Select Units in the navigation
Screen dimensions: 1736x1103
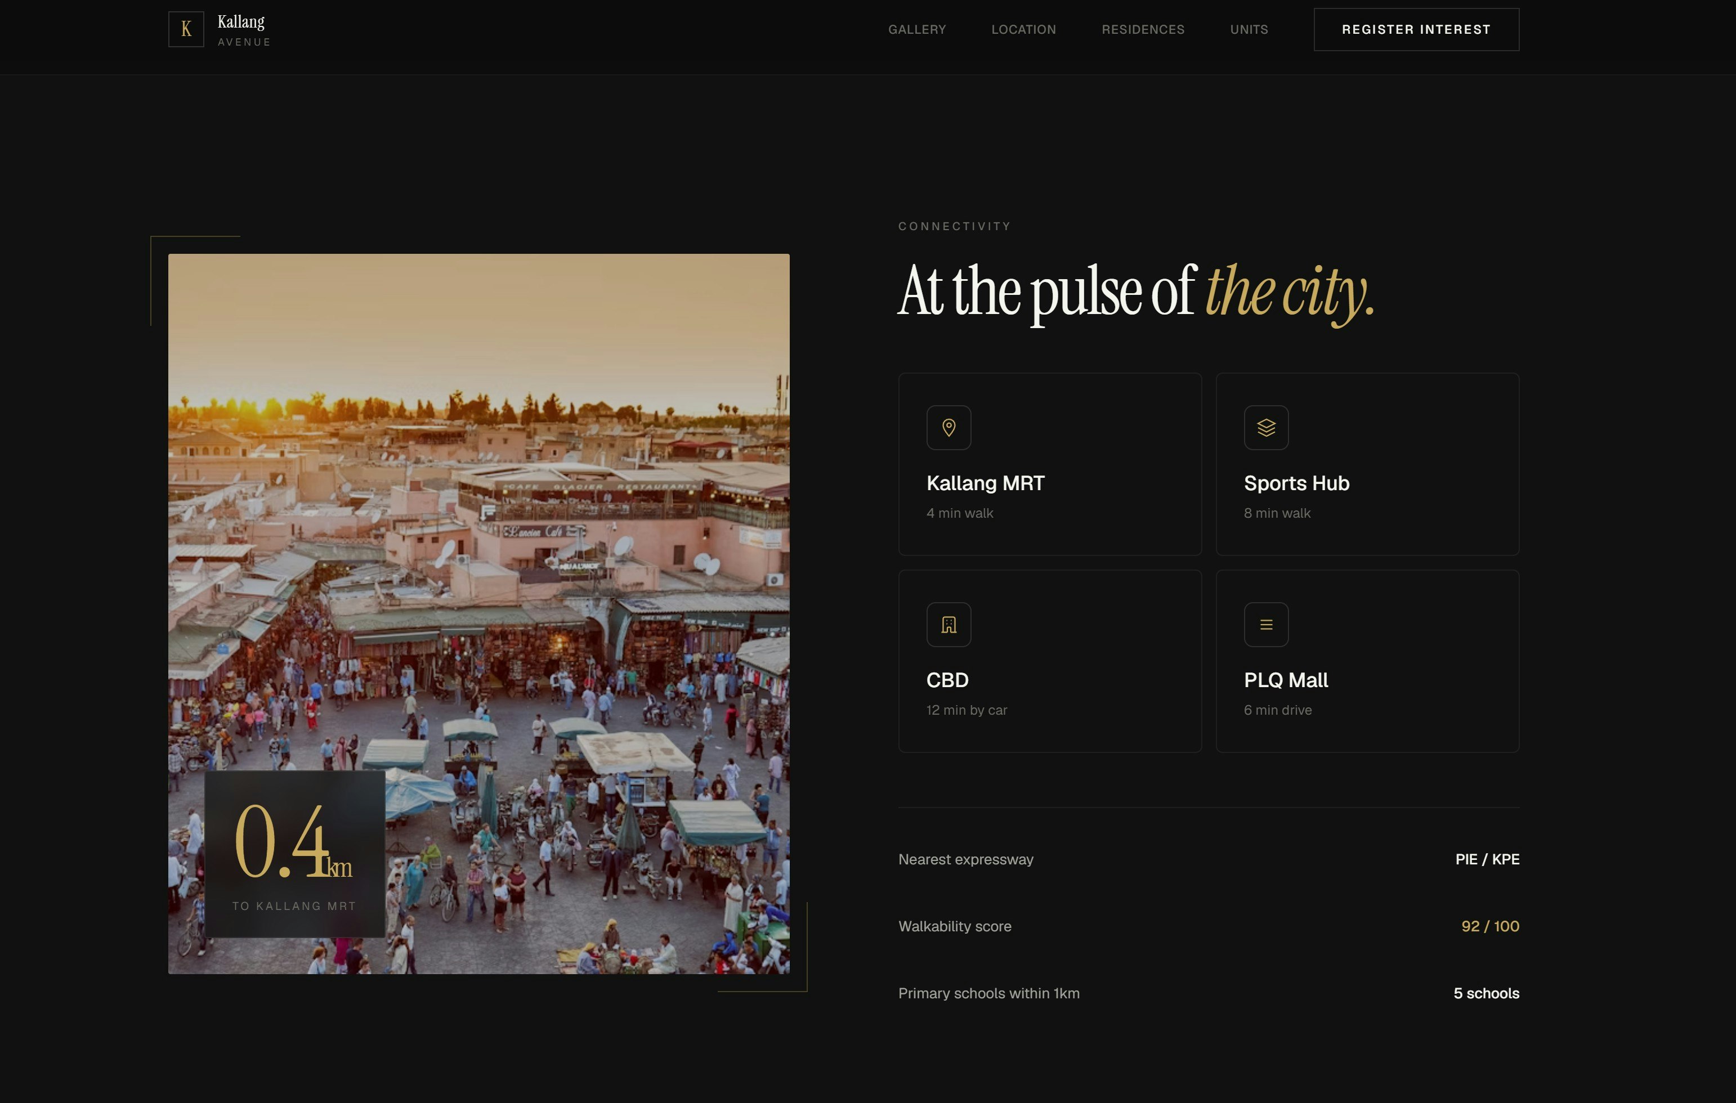(1249, 30)
